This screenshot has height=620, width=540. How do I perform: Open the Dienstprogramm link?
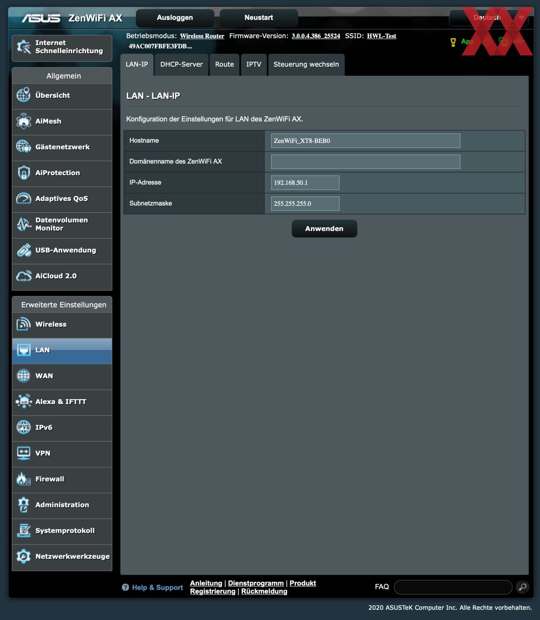pyautogui.click(x=256, y=583)
